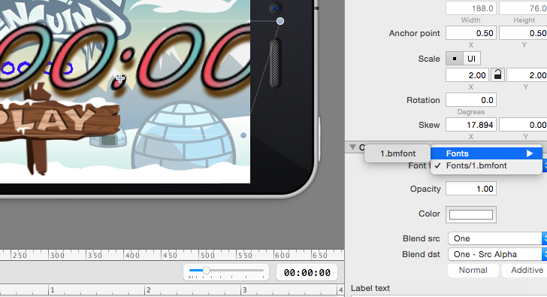Screen dimensions: 547x297
Task: Select the point scale type button
Action: pos(454,59)
